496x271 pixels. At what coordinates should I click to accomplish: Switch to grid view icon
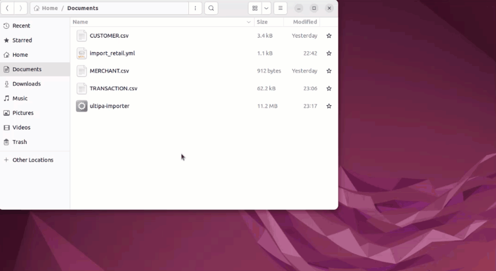(x=255, y=8)
